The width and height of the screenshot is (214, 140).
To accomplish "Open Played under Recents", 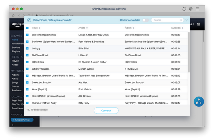I will [x=15, y=61].
